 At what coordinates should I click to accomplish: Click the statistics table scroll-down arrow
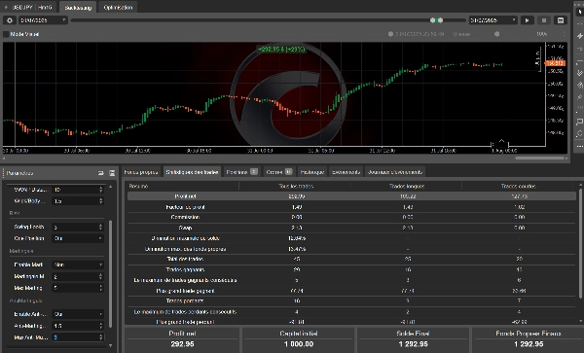click(x=581, y=321)
